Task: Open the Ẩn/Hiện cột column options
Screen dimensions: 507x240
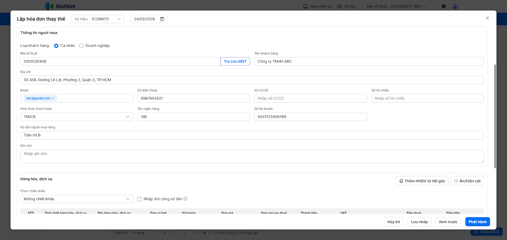Action: pos(467,181)
